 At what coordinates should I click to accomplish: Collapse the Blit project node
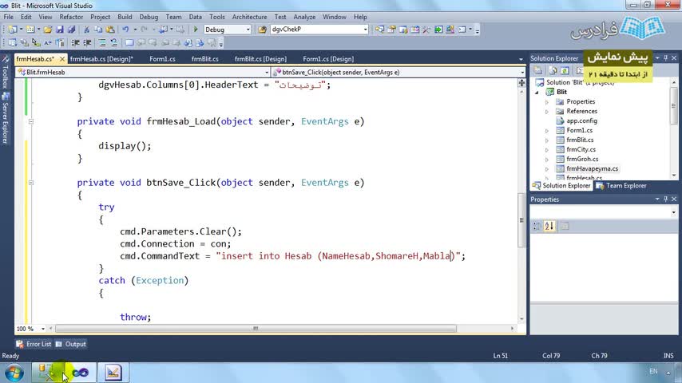tap(537, 93)
